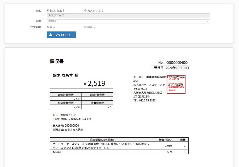
Task: Click into the カスタマイズ name text field
Action: pyautogui.click(x=128, y=15)
